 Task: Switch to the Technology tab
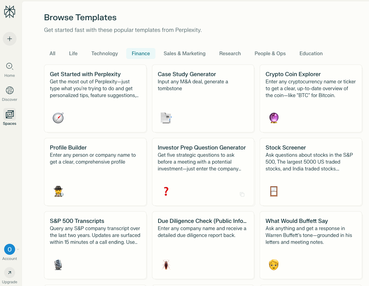[105, 53]
